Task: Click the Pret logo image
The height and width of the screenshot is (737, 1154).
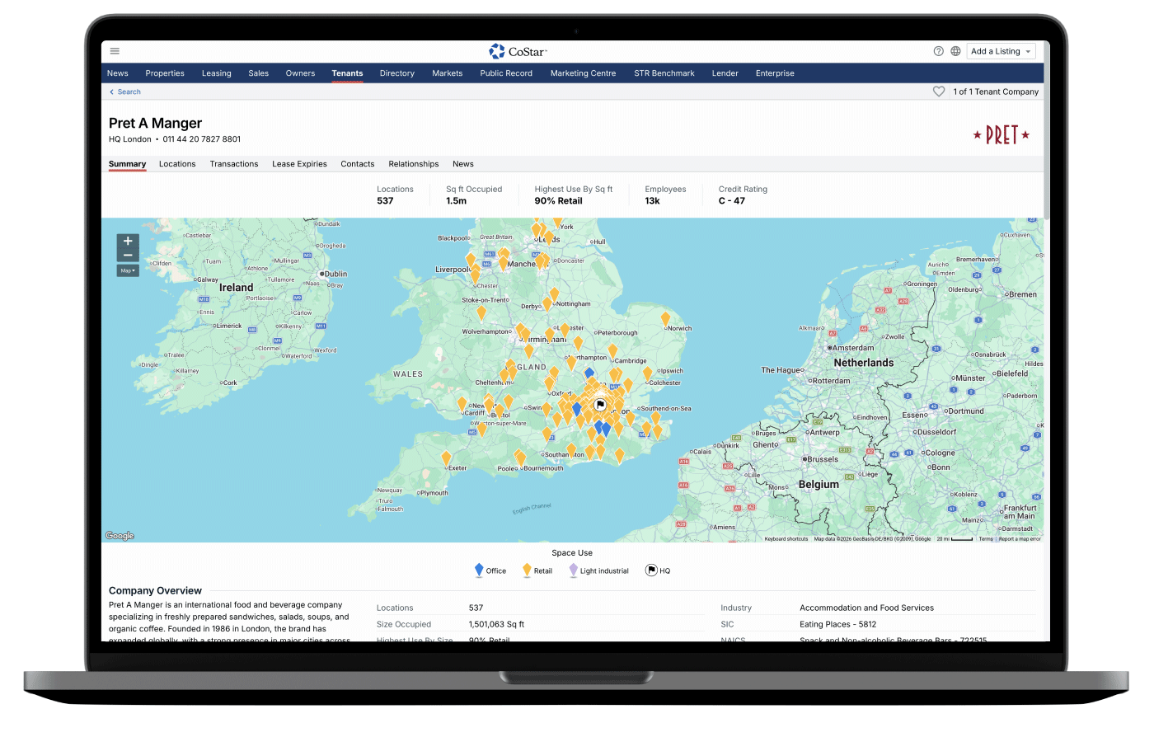Action: tap(1002, 135)
